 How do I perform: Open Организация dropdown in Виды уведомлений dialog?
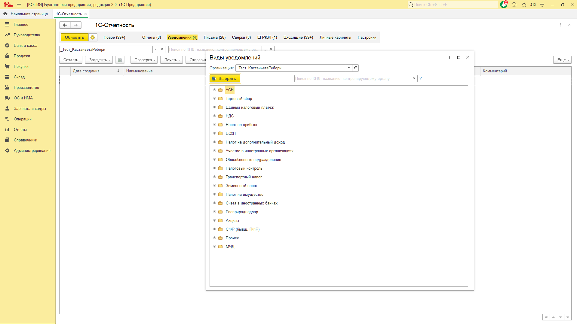coord(349,68)
